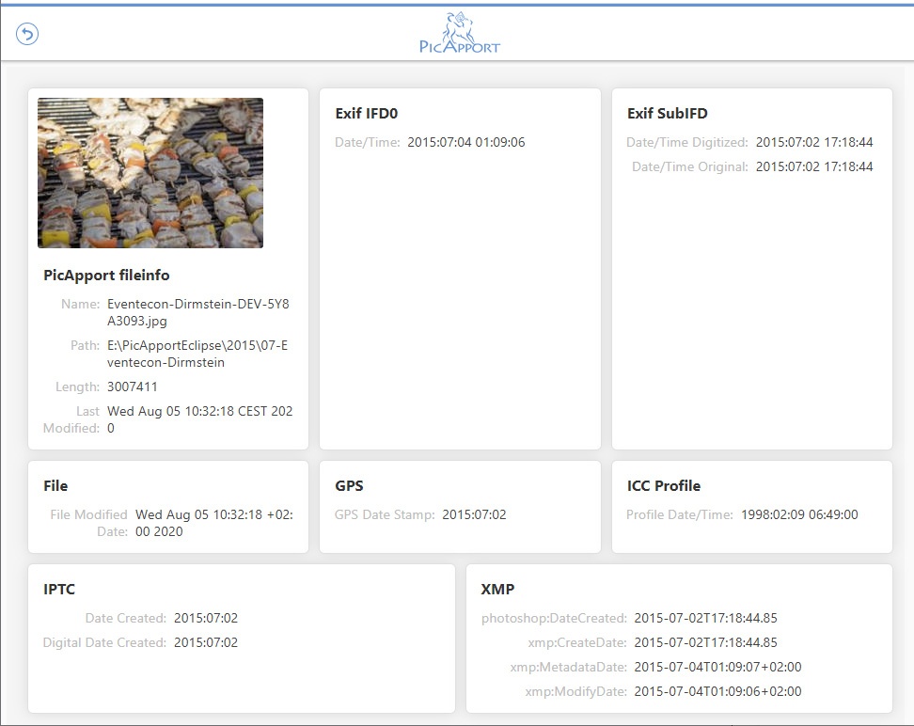This screenshot has height=726, width=914.
Task: Click the PicApport logo
Action: (x=459, y=34)
